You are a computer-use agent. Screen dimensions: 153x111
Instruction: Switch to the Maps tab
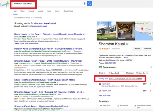pyautogui.click(x=23, y=11)
